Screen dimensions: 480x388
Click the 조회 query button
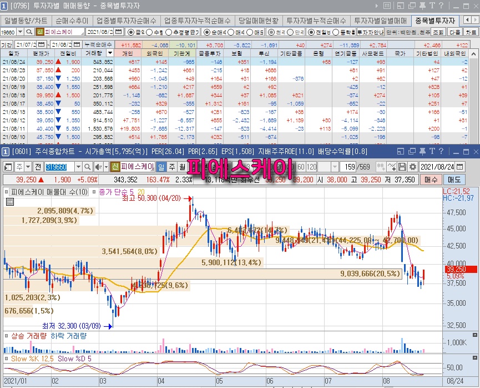point(438,32)
